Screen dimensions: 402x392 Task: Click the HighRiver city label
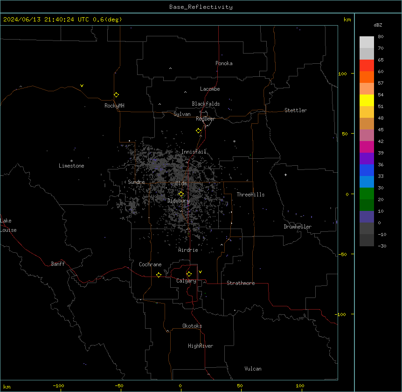tap(201, 346)
